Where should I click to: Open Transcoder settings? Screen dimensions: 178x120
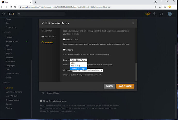tap(10, 62)
